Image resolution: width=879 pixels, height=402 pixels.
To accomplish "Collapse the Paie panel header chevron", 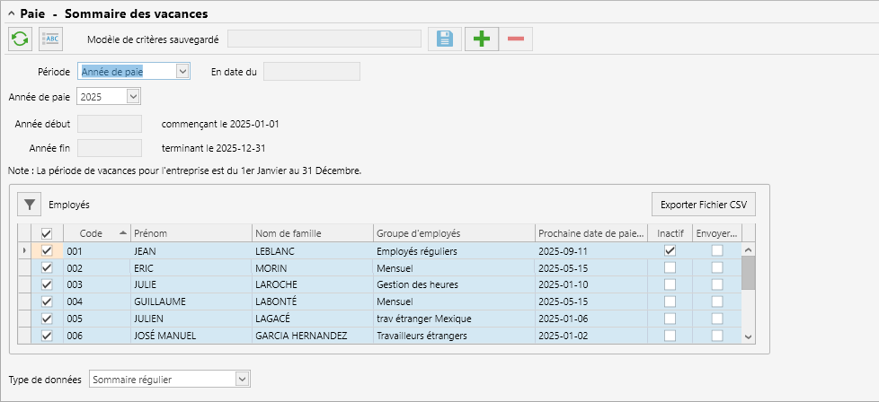I will coord(11,13).
